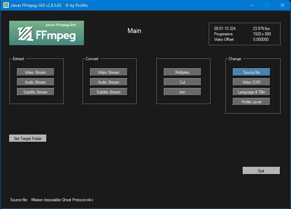Quit the application
Image resolution: width=291 pixels, height=209 pixels.
(261, 171)
